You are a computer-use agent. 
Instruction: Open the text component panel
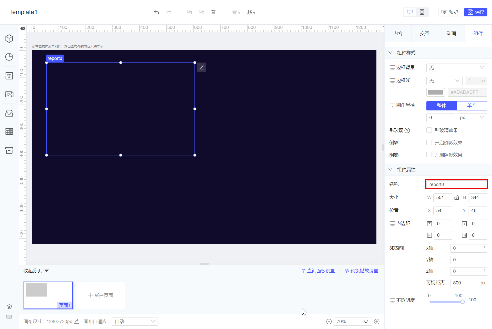click(9, 76)
